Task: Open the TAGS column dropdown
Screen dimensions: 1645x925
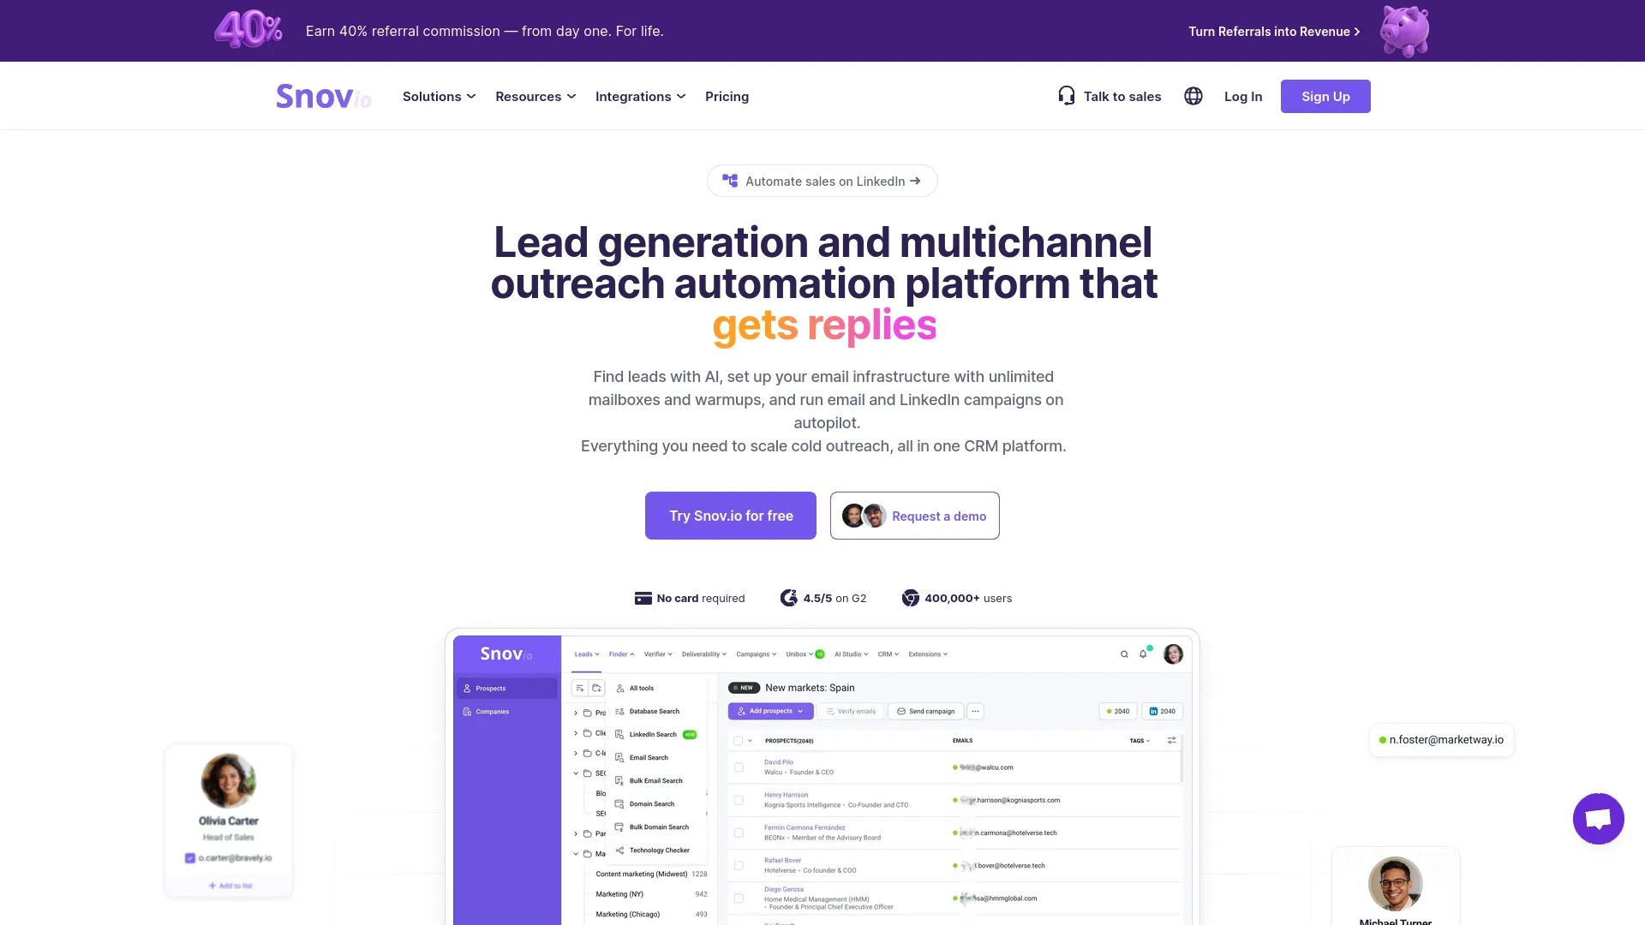Action: click(x=1140, y=741)
